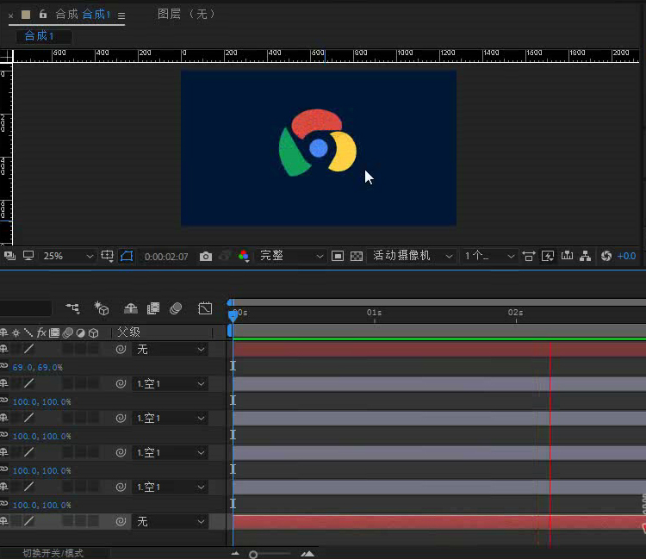The width and height of the screenshot is (646, 559).
Task: Open the Graph Editor icon
Action: pyautogui.click(x=205, y=308)
